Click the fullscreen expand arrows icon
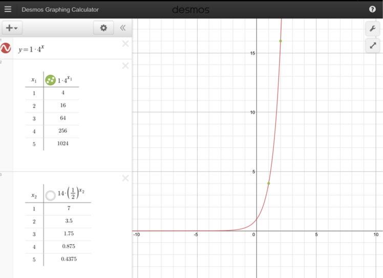 coord(372,46)
